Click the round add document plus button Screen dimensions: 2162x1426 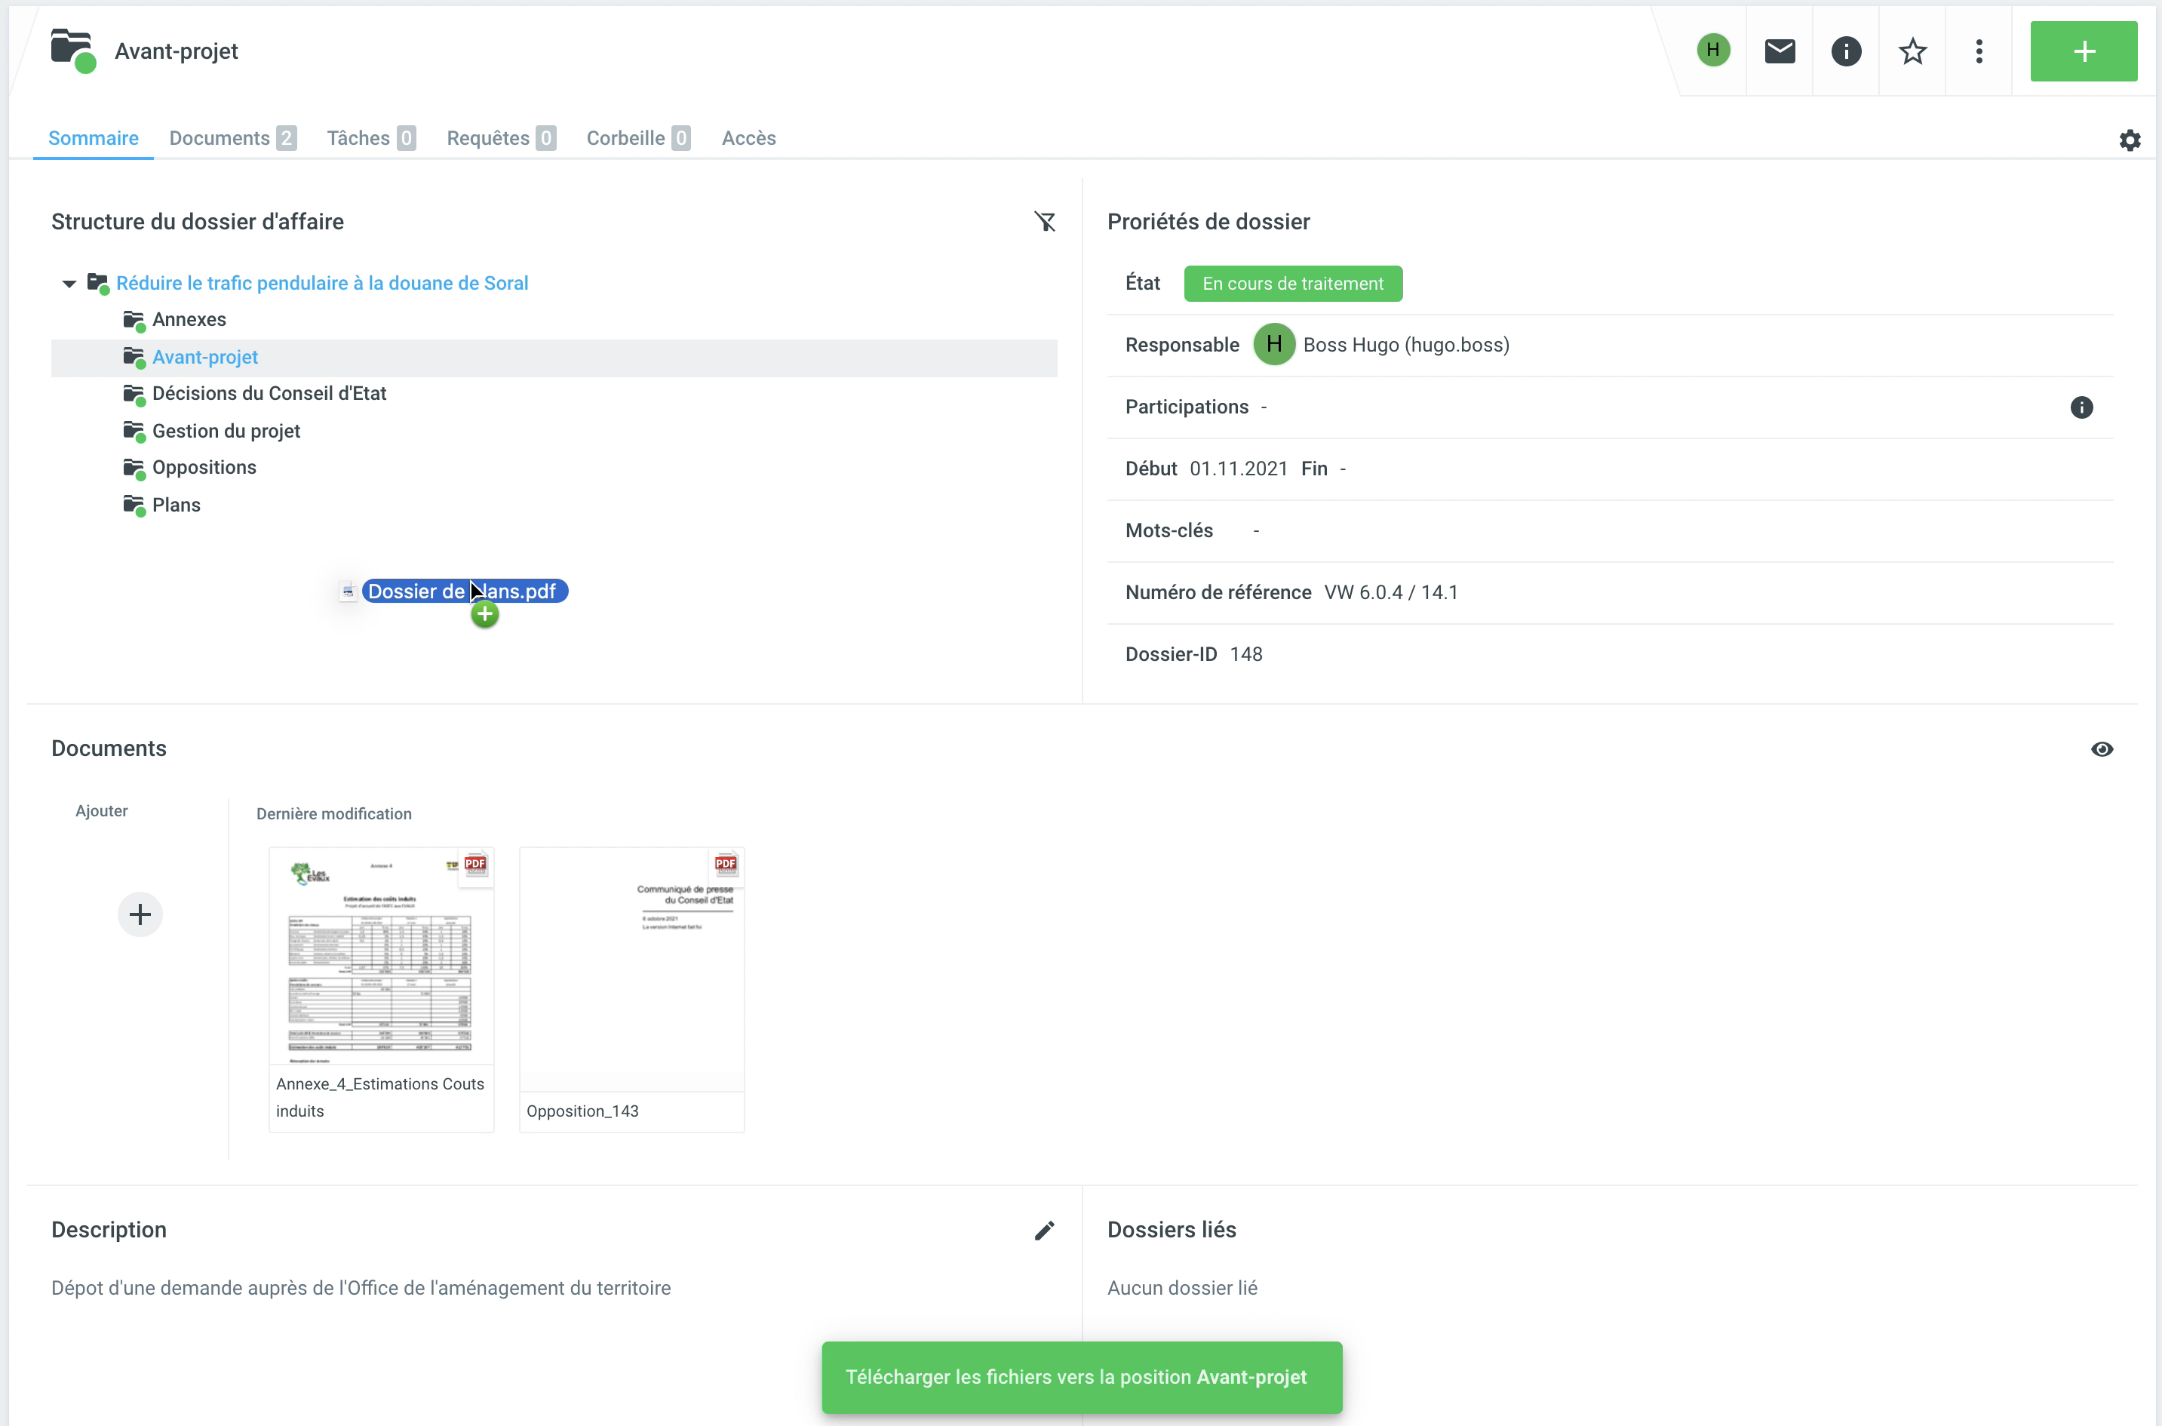click(x=140, y=914)
